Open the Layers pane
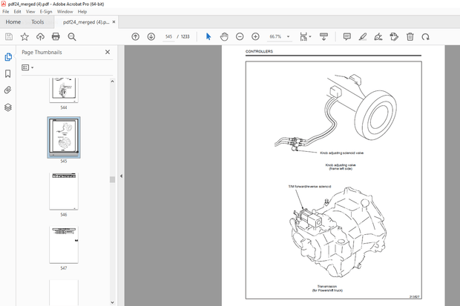 [8, 107]
